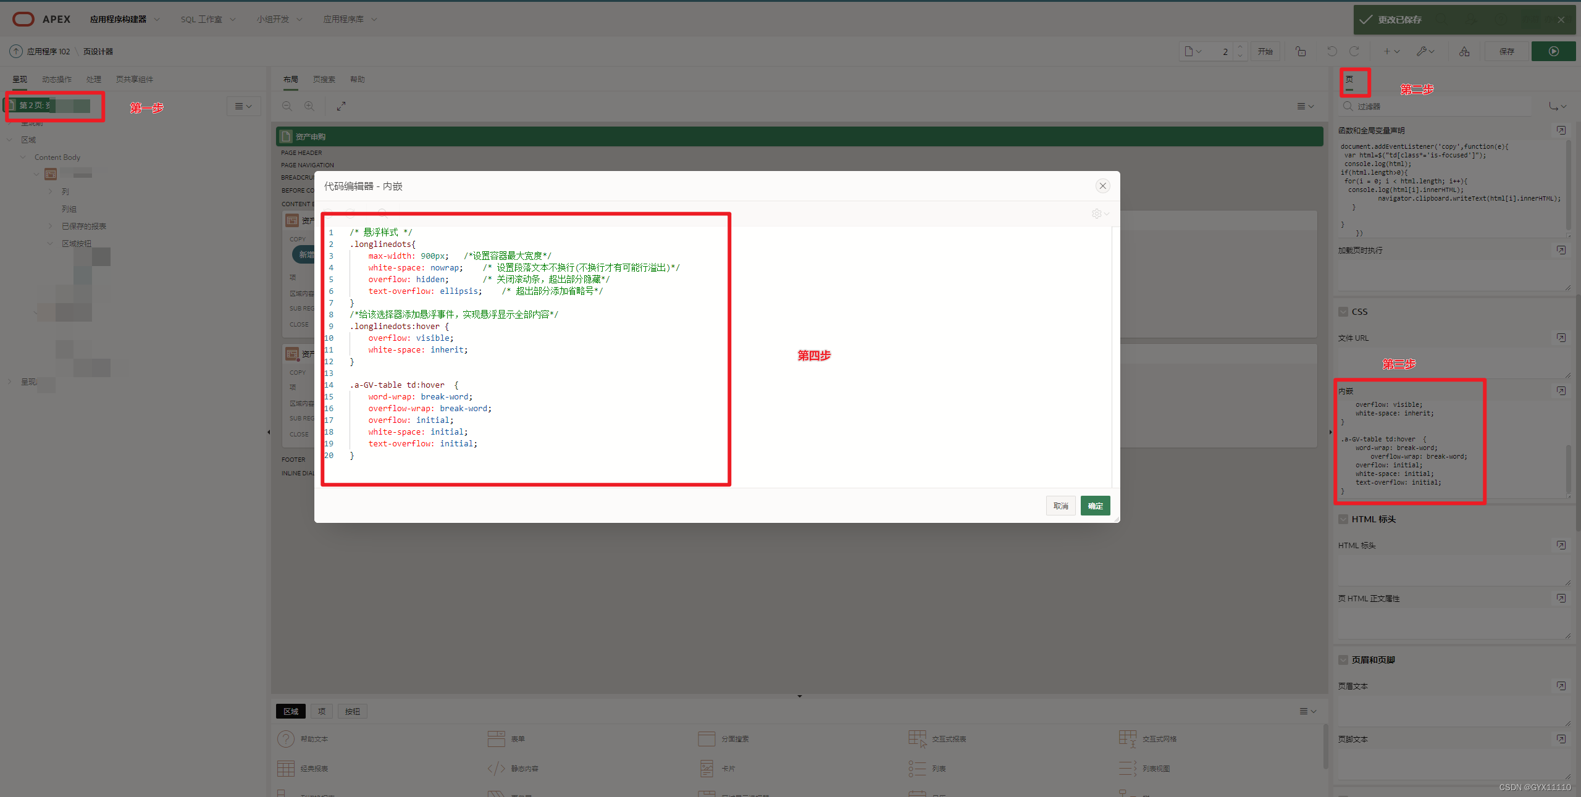
Task: Select the 交互式网格 region in gallery
Action: tap(1148, 739)
